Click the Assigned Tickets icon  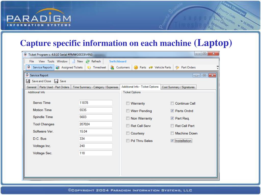tap(58, 68)
